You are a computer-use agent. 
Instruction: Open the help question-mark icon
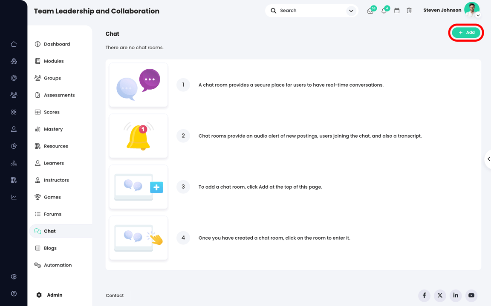tap(14, 293)
